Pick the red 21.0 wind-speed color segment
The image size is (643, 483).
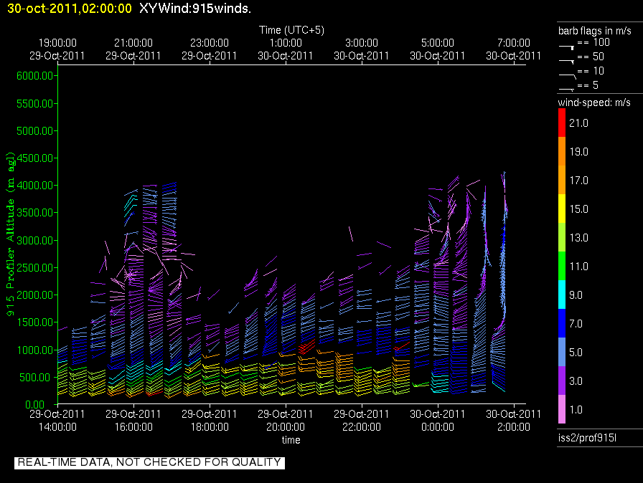point(562,123)
